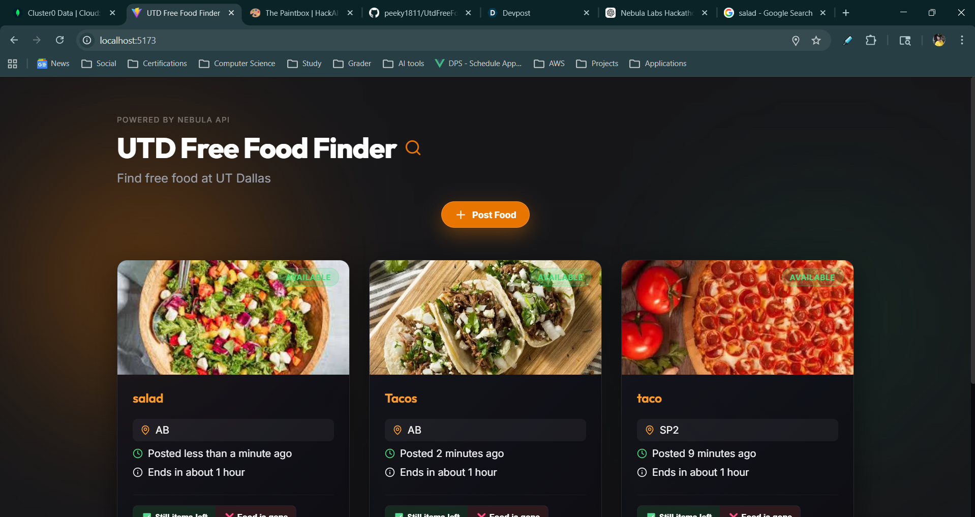This screenshot has width=975, height=517.
Task: Open the Extensions puzzle icon
Action: [871, 40]
